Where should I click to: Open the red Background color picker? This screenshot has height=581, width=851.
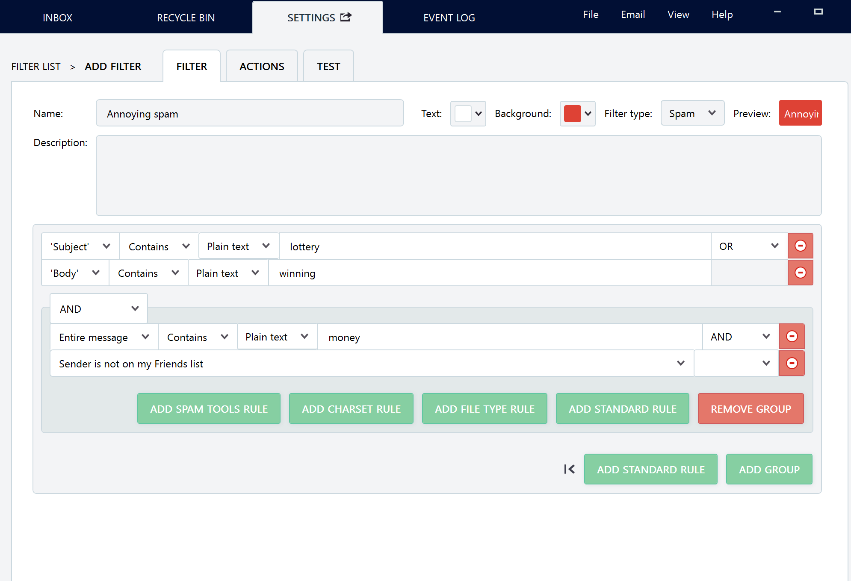coord(577,114)
